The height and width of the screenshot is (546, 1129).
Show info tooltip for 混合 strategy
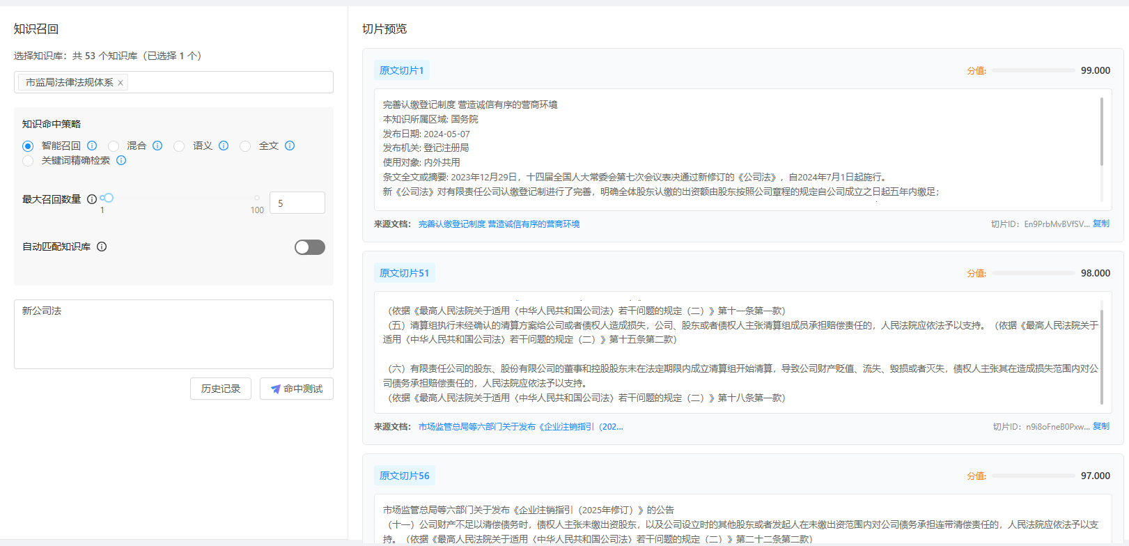[x=157, y=146]
